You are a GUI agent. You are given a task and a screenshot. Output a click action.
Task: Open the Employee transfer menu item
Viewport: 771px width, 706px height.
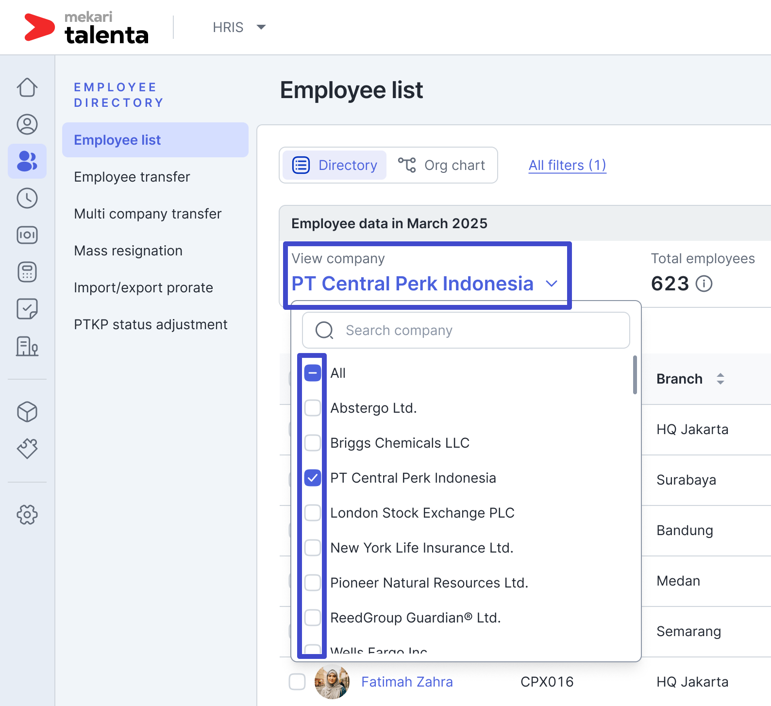pyautogui.click(x=132, y=177)
